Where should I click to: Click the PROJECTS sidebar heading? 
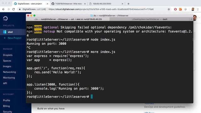coord(8,25)
